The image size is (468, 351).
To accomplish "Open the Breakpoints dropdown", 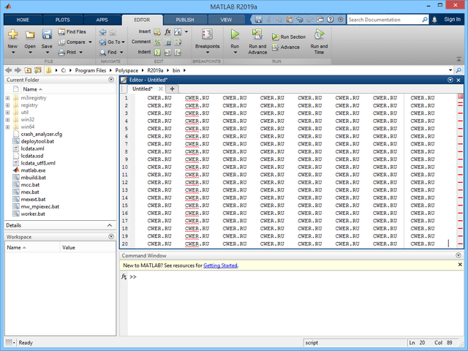I will point(207,47).
